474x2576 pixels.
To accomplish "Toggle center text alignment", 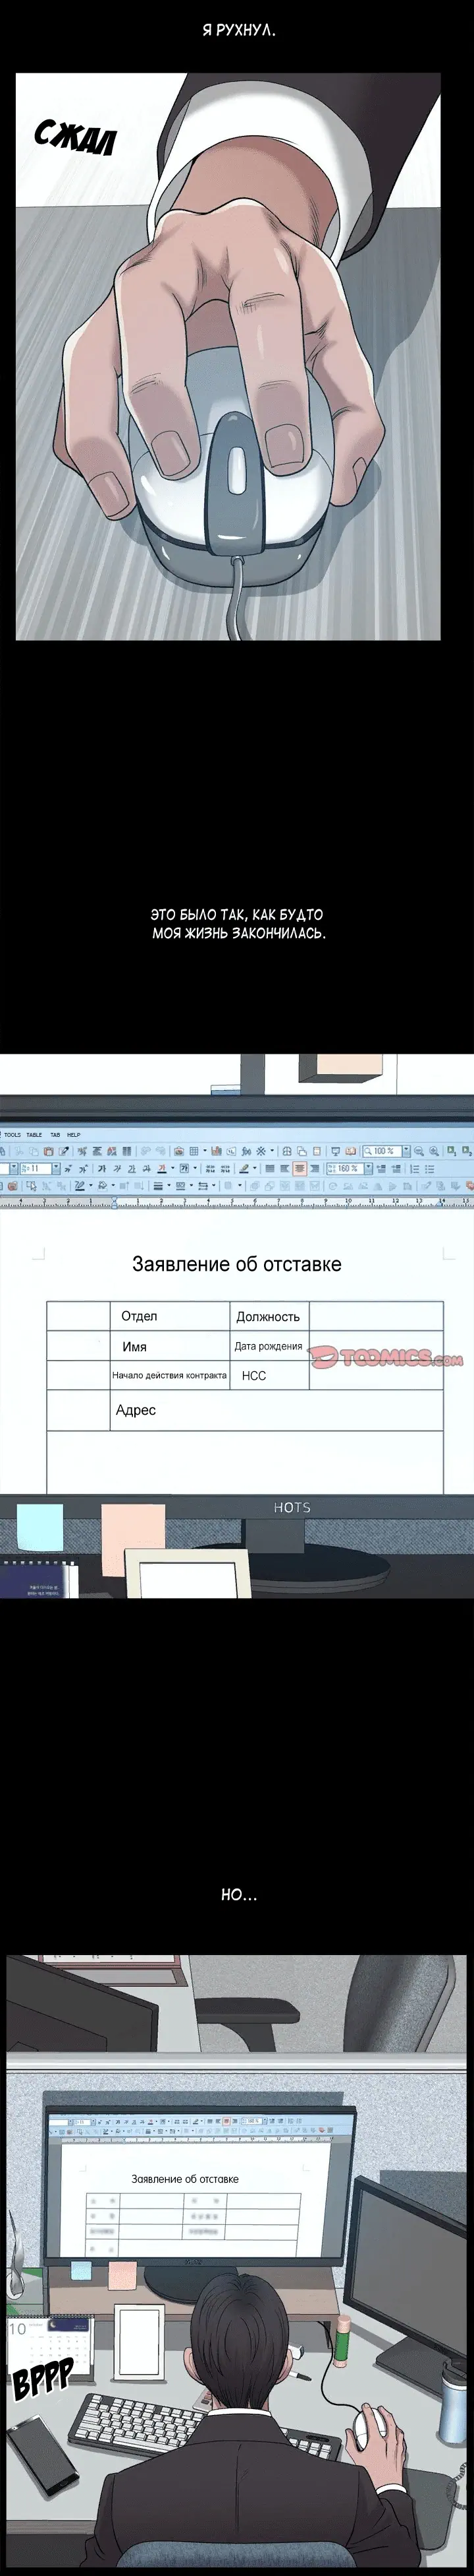I will pyautogui.click(x=298, y=1168).
